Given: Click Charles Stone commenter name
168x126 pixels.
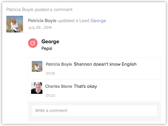Looking at the screenshot, I should click(59, 86).
